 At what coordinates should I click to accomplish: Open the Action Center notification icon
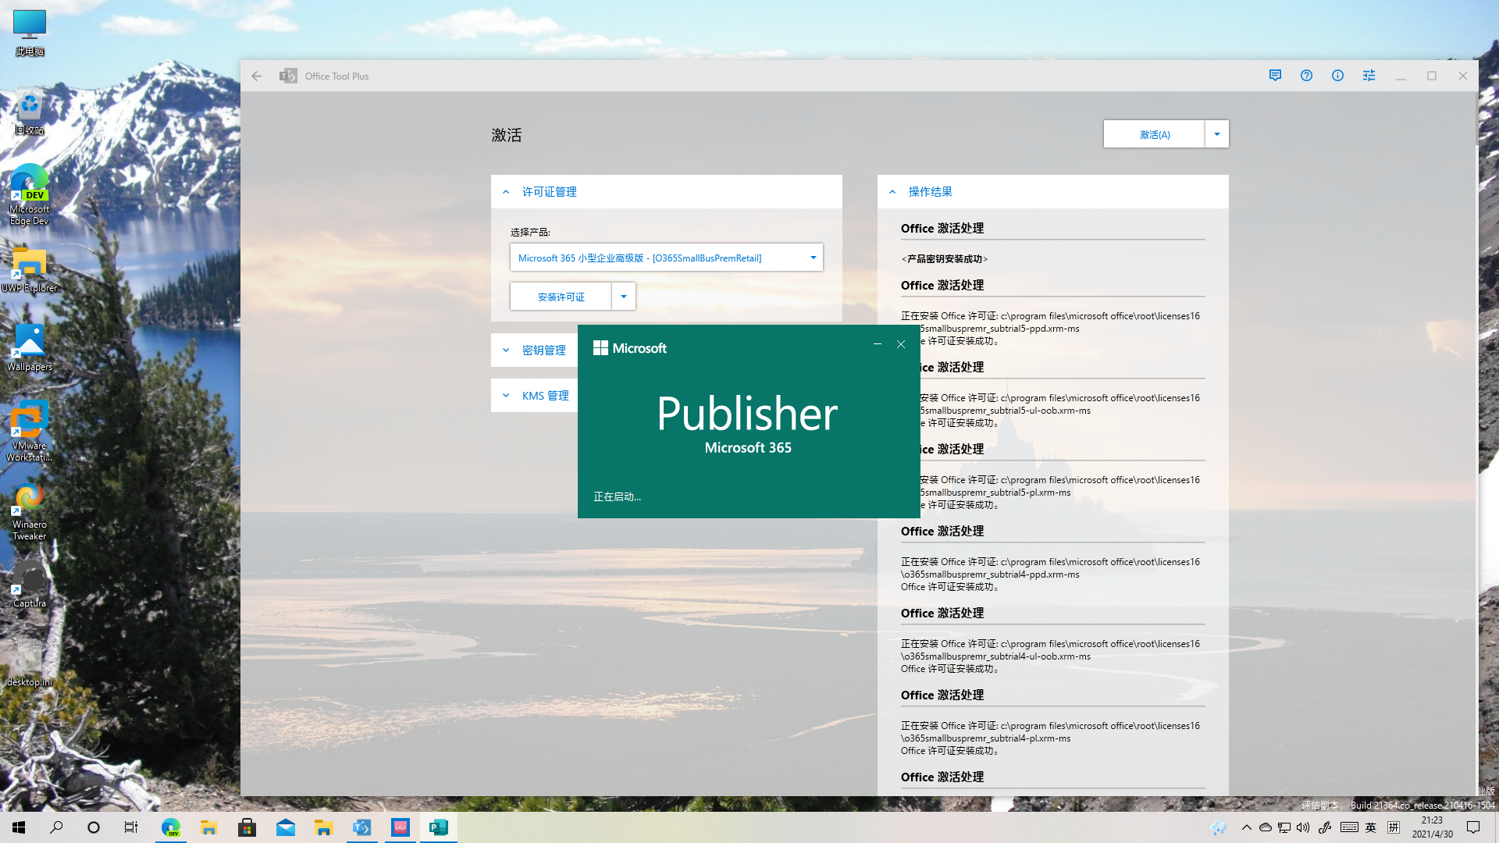click(x=1473, y=827)
